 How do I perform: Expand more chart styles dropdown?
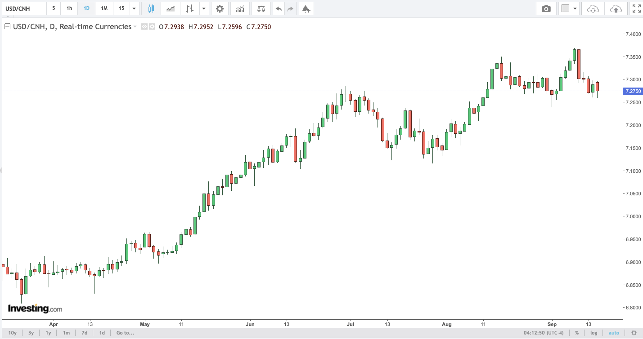204,9
